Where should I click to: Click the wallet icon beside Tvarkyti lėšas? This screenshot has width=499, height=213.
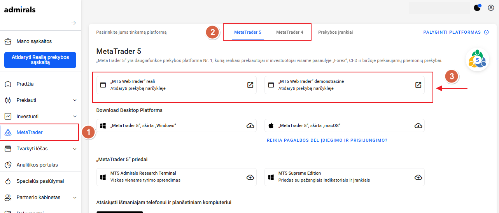[8, 149]
